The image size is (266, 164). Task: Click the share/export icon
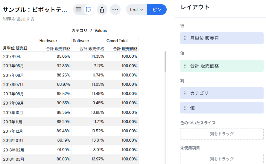click(102, 10)
